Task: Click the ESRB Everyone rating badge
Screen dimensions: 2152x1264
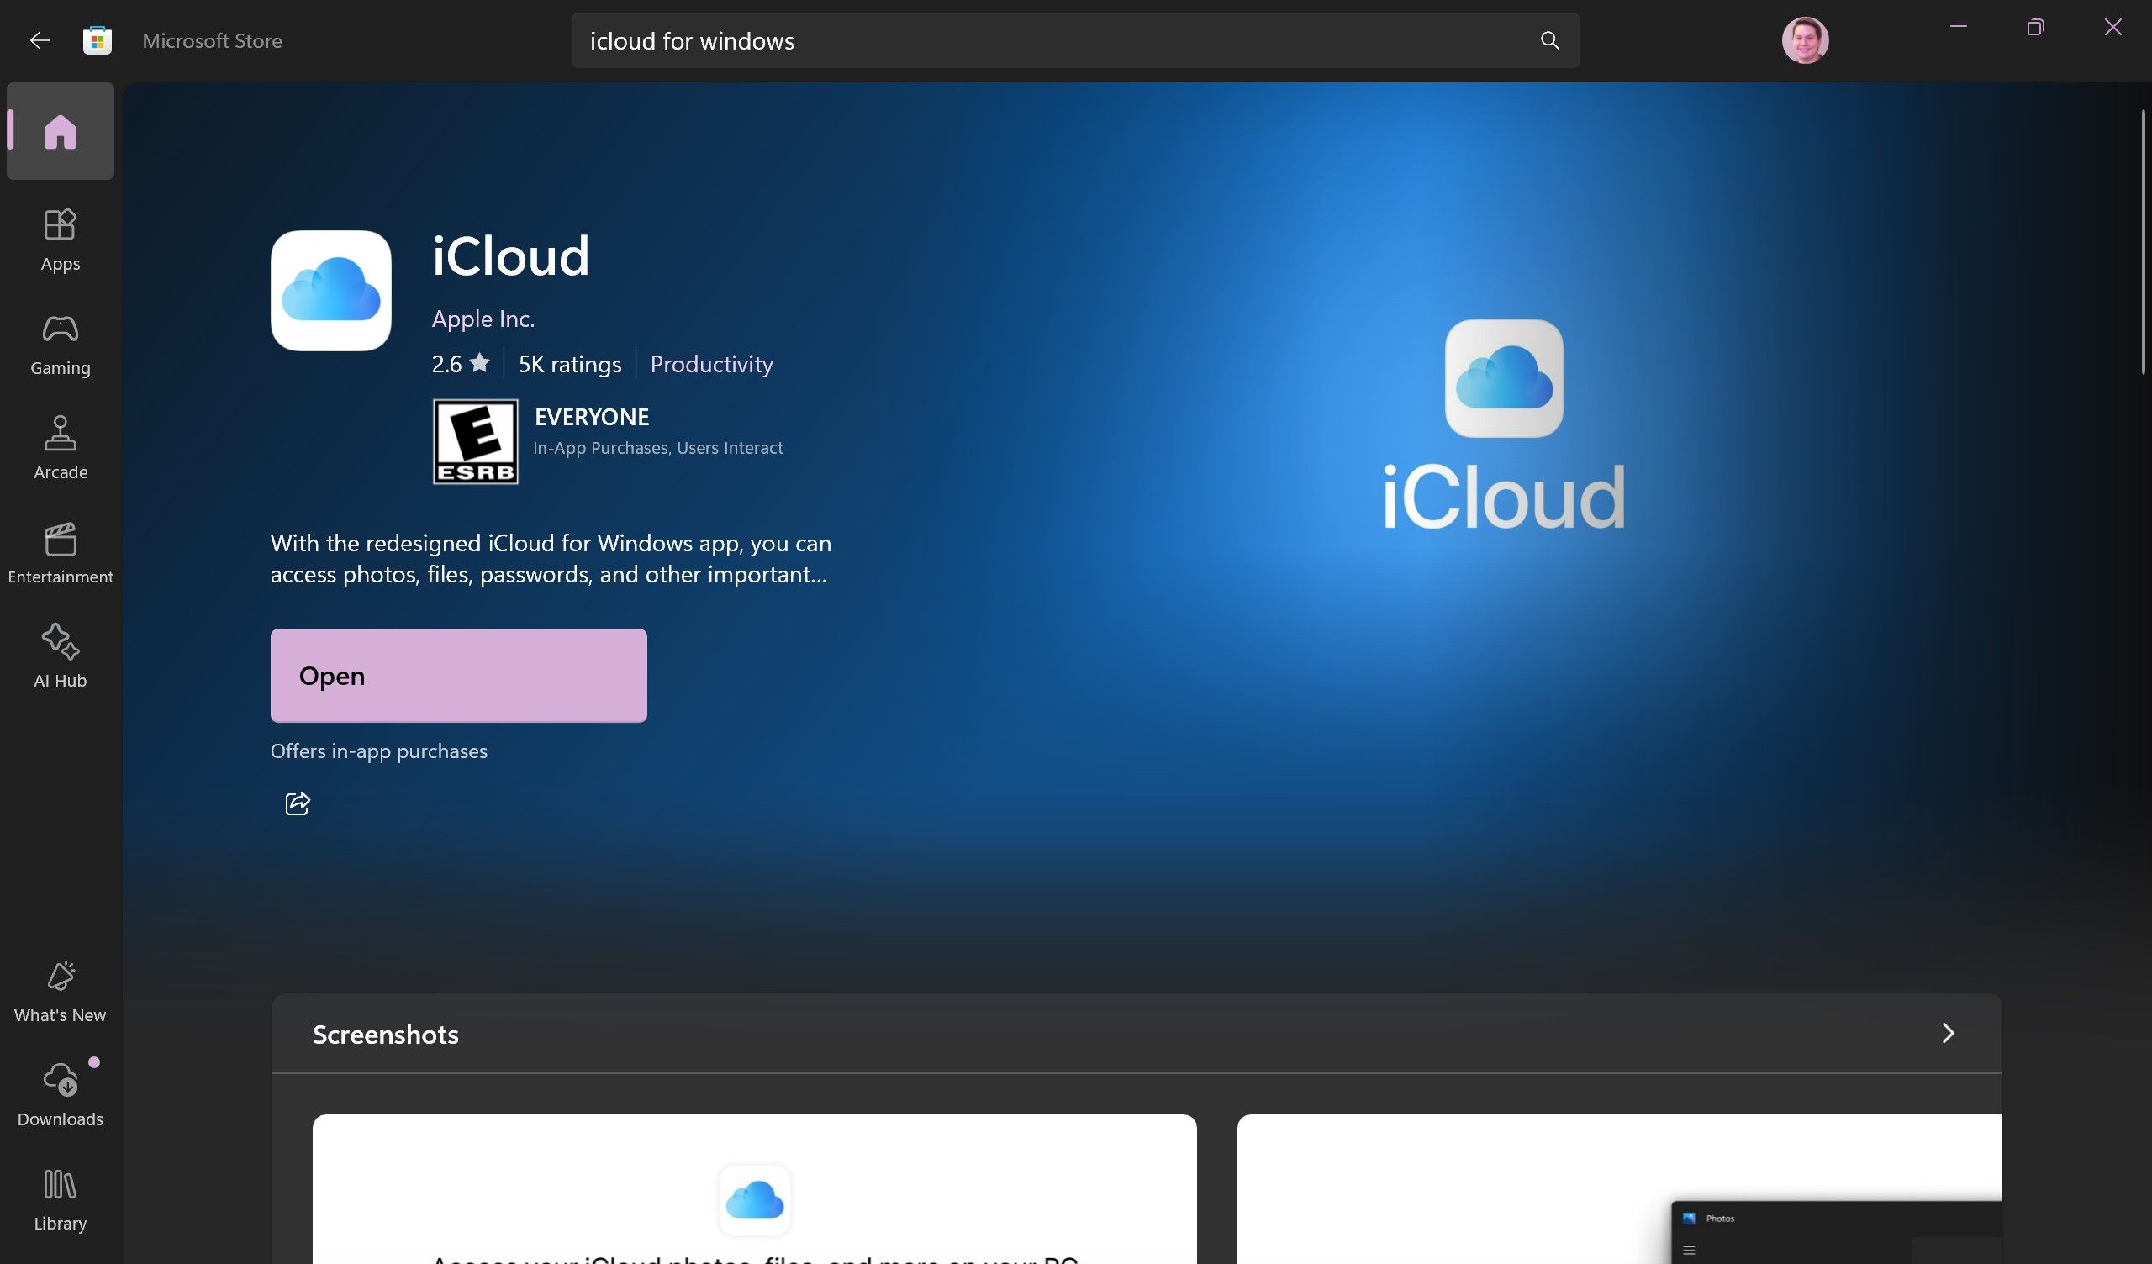Action: point(474,441)
